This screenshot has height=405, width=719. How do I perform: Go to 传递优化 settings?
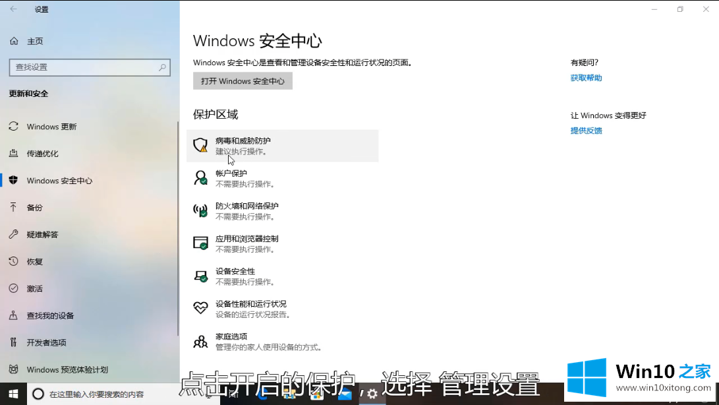coord(42,154)
